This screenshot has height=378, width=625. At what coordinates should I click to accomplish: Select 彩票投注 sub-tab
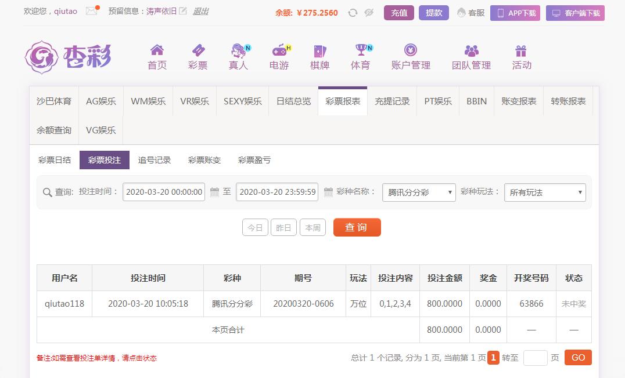pos(105,160)
